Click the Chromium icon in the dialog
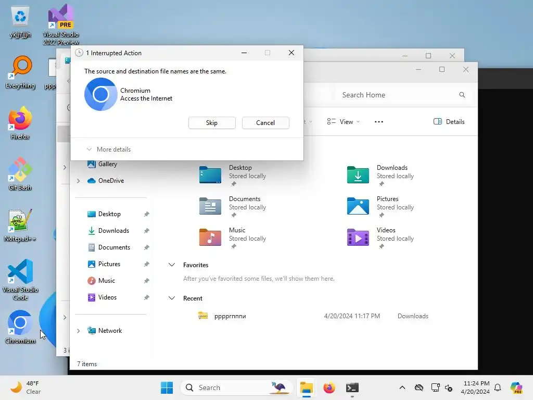533x400 pixels. [100, 94]
